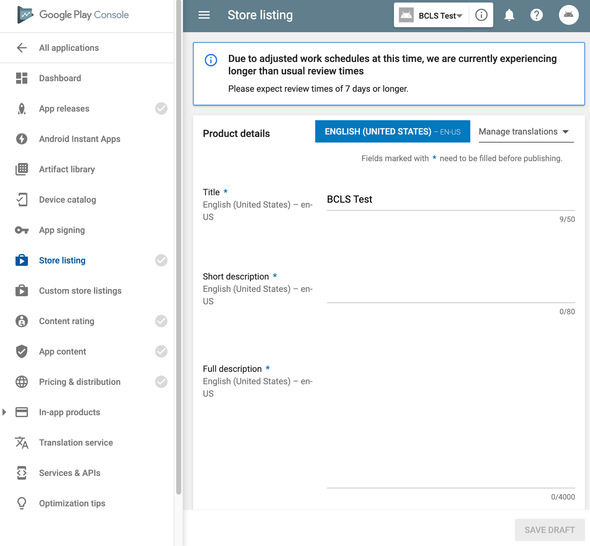Screen dimensions: 590x546
Task: Click the App releases rocket icon
Action: (x=22, y=109)
